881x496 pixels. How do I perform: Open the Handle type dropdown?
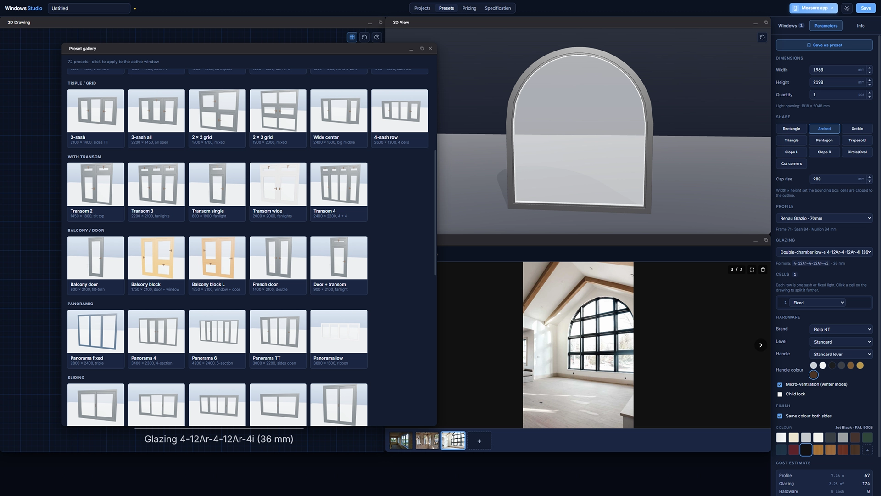[x=841, y=354]
